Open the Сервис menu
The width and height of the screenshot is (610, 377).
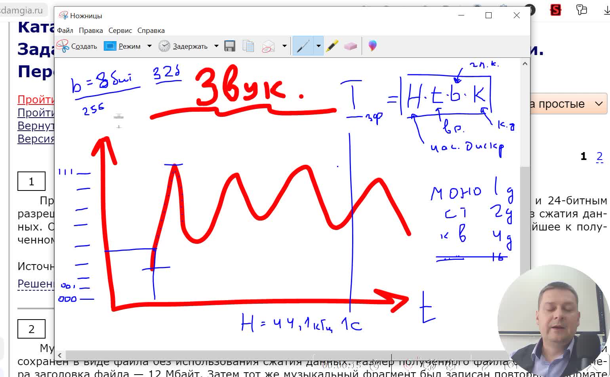[x=120, y=30]
